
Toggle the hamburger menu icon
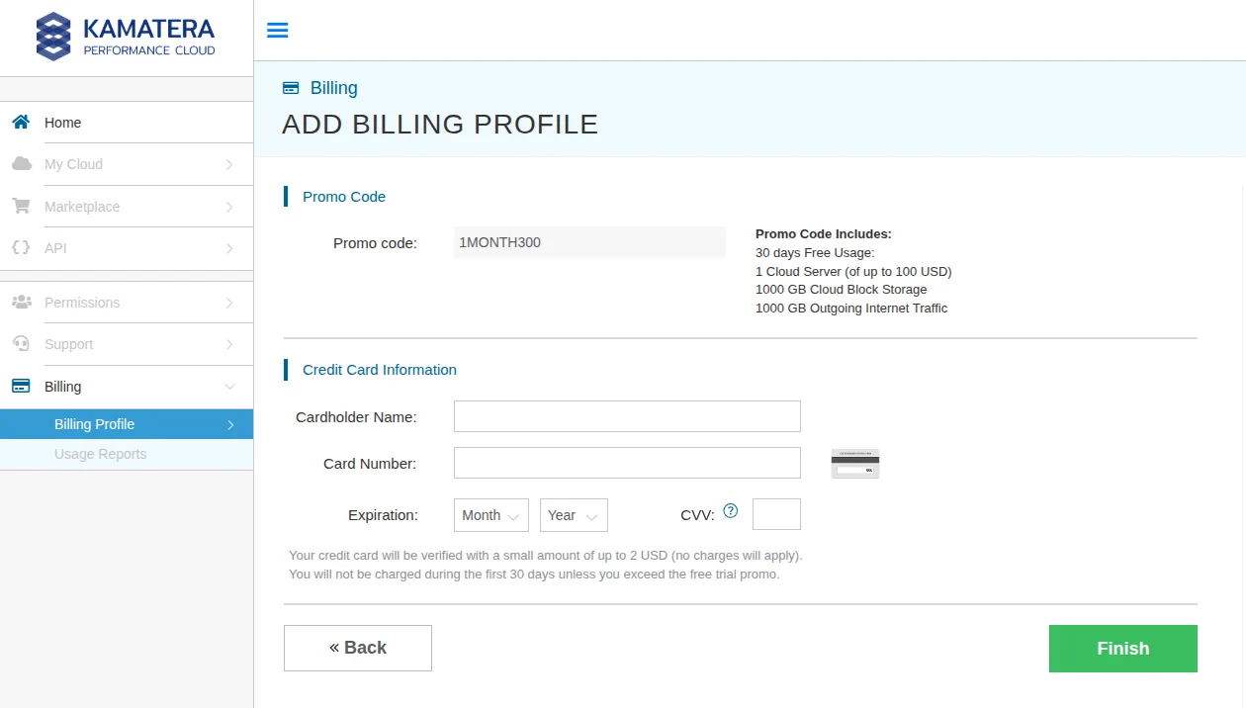(278, 30)
